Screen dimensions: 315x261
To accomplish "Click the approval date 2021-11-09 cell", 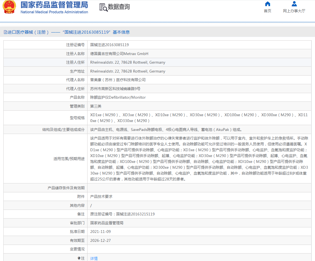I will (x=101, y=232).
